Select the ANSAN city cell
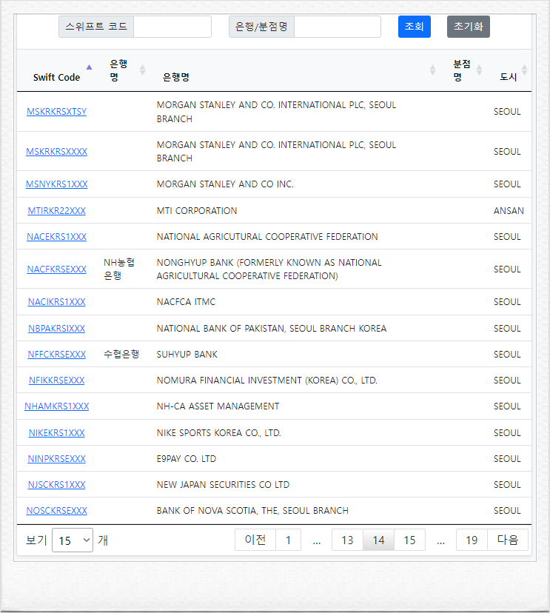Screen dimensions: 550x613 509,211
